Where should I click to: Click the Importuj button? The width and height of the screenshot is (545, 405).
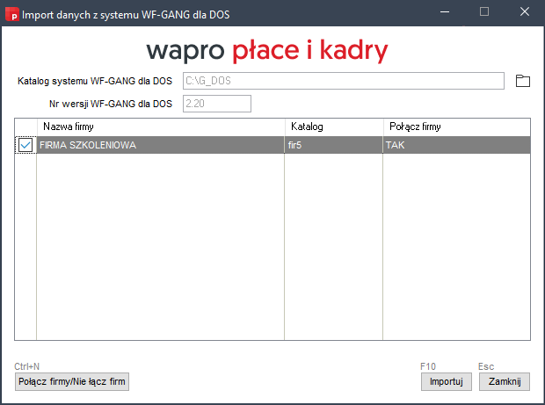447,381
